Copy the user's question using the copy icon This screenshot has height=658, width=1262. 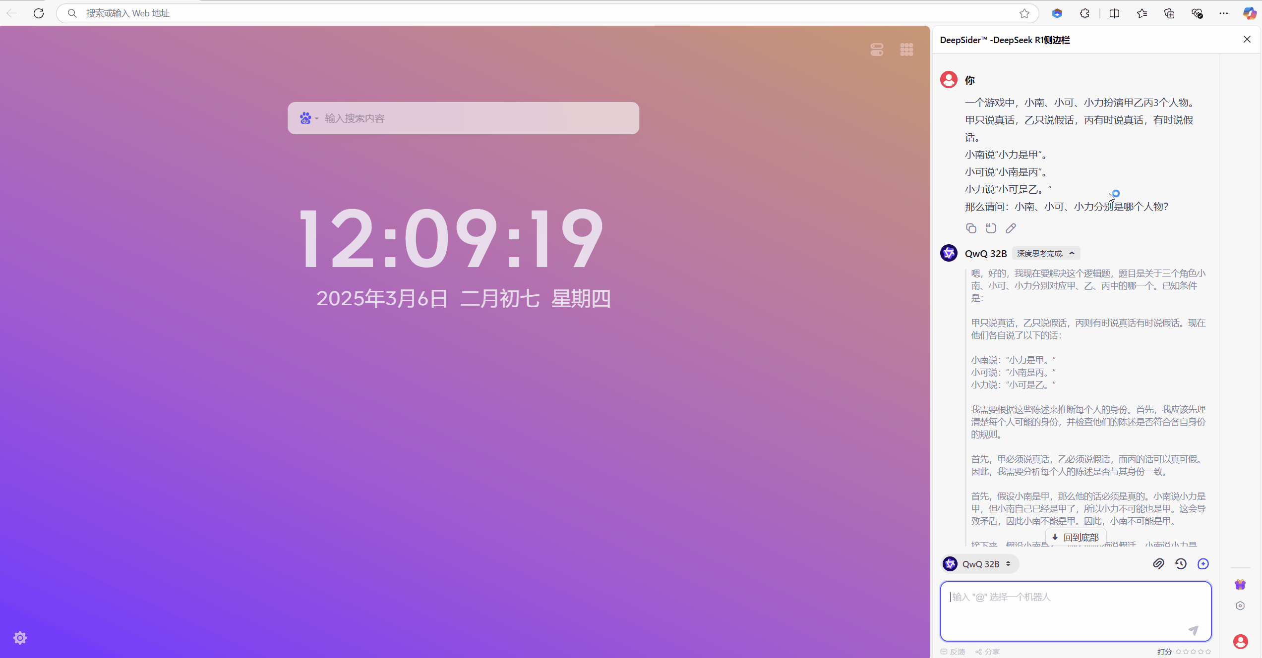coord(971,228)
